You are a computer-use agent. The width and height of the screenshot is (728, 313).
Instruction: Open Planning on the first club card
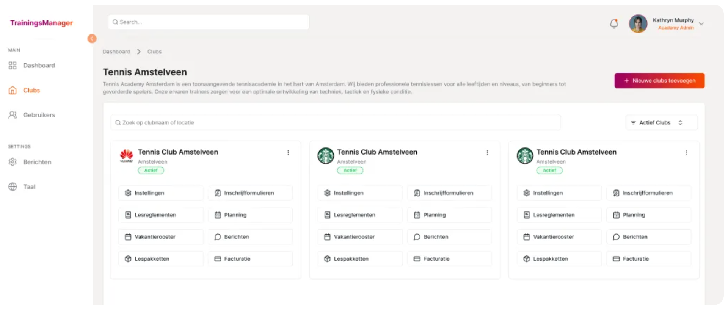[250, 215]
